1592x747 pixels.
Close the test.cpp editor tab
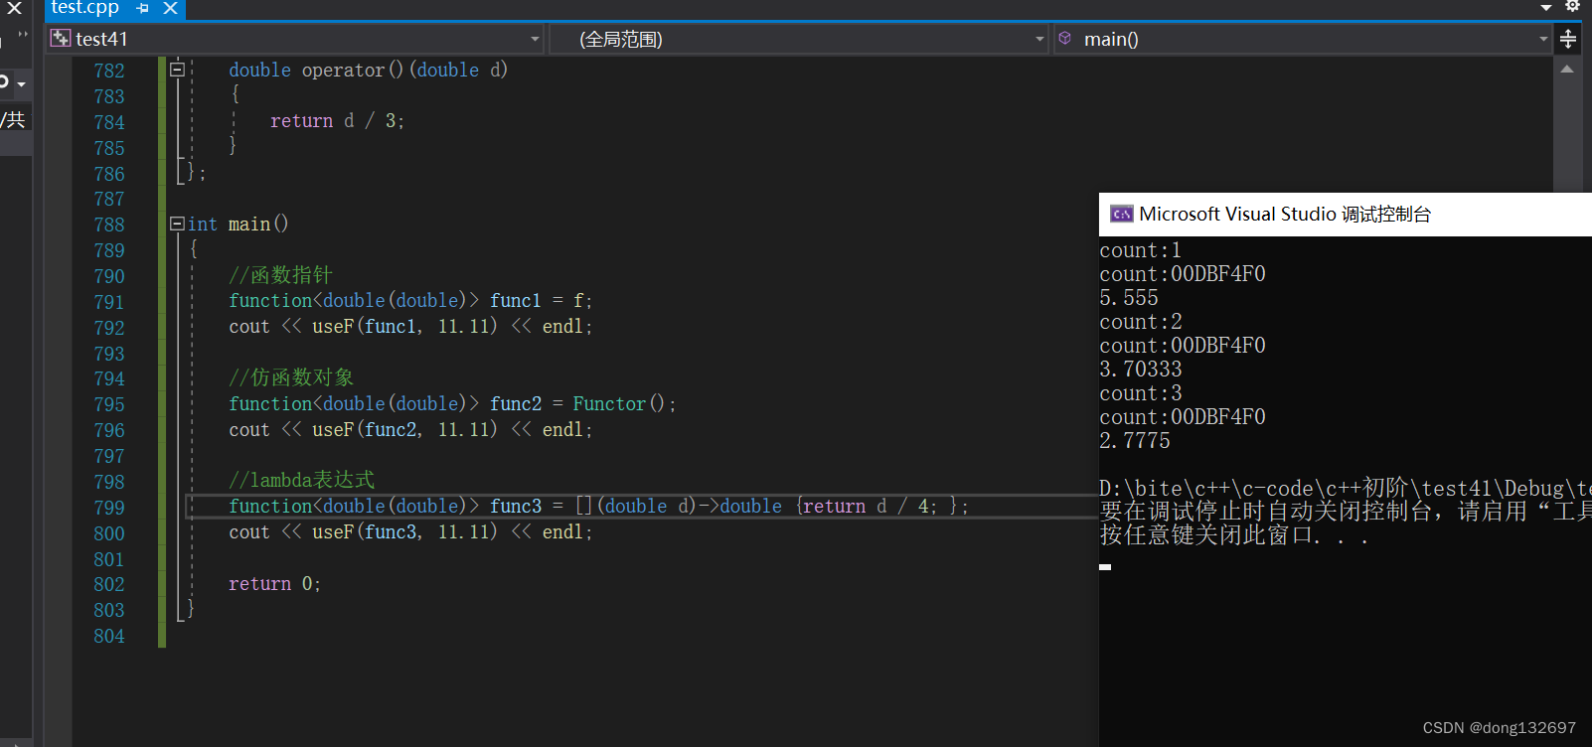[x=170, y=8]
